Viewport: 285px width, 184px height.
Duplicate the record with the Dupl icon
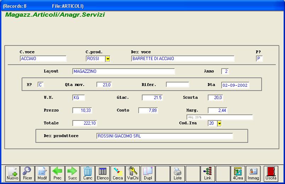[x=148, y=174]
